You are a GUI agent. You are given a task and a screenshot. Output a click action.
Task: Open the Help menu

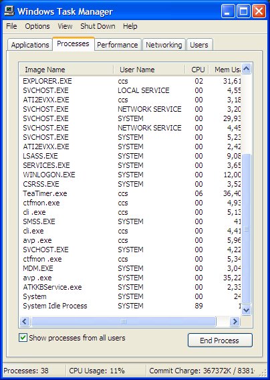[130, 26]
